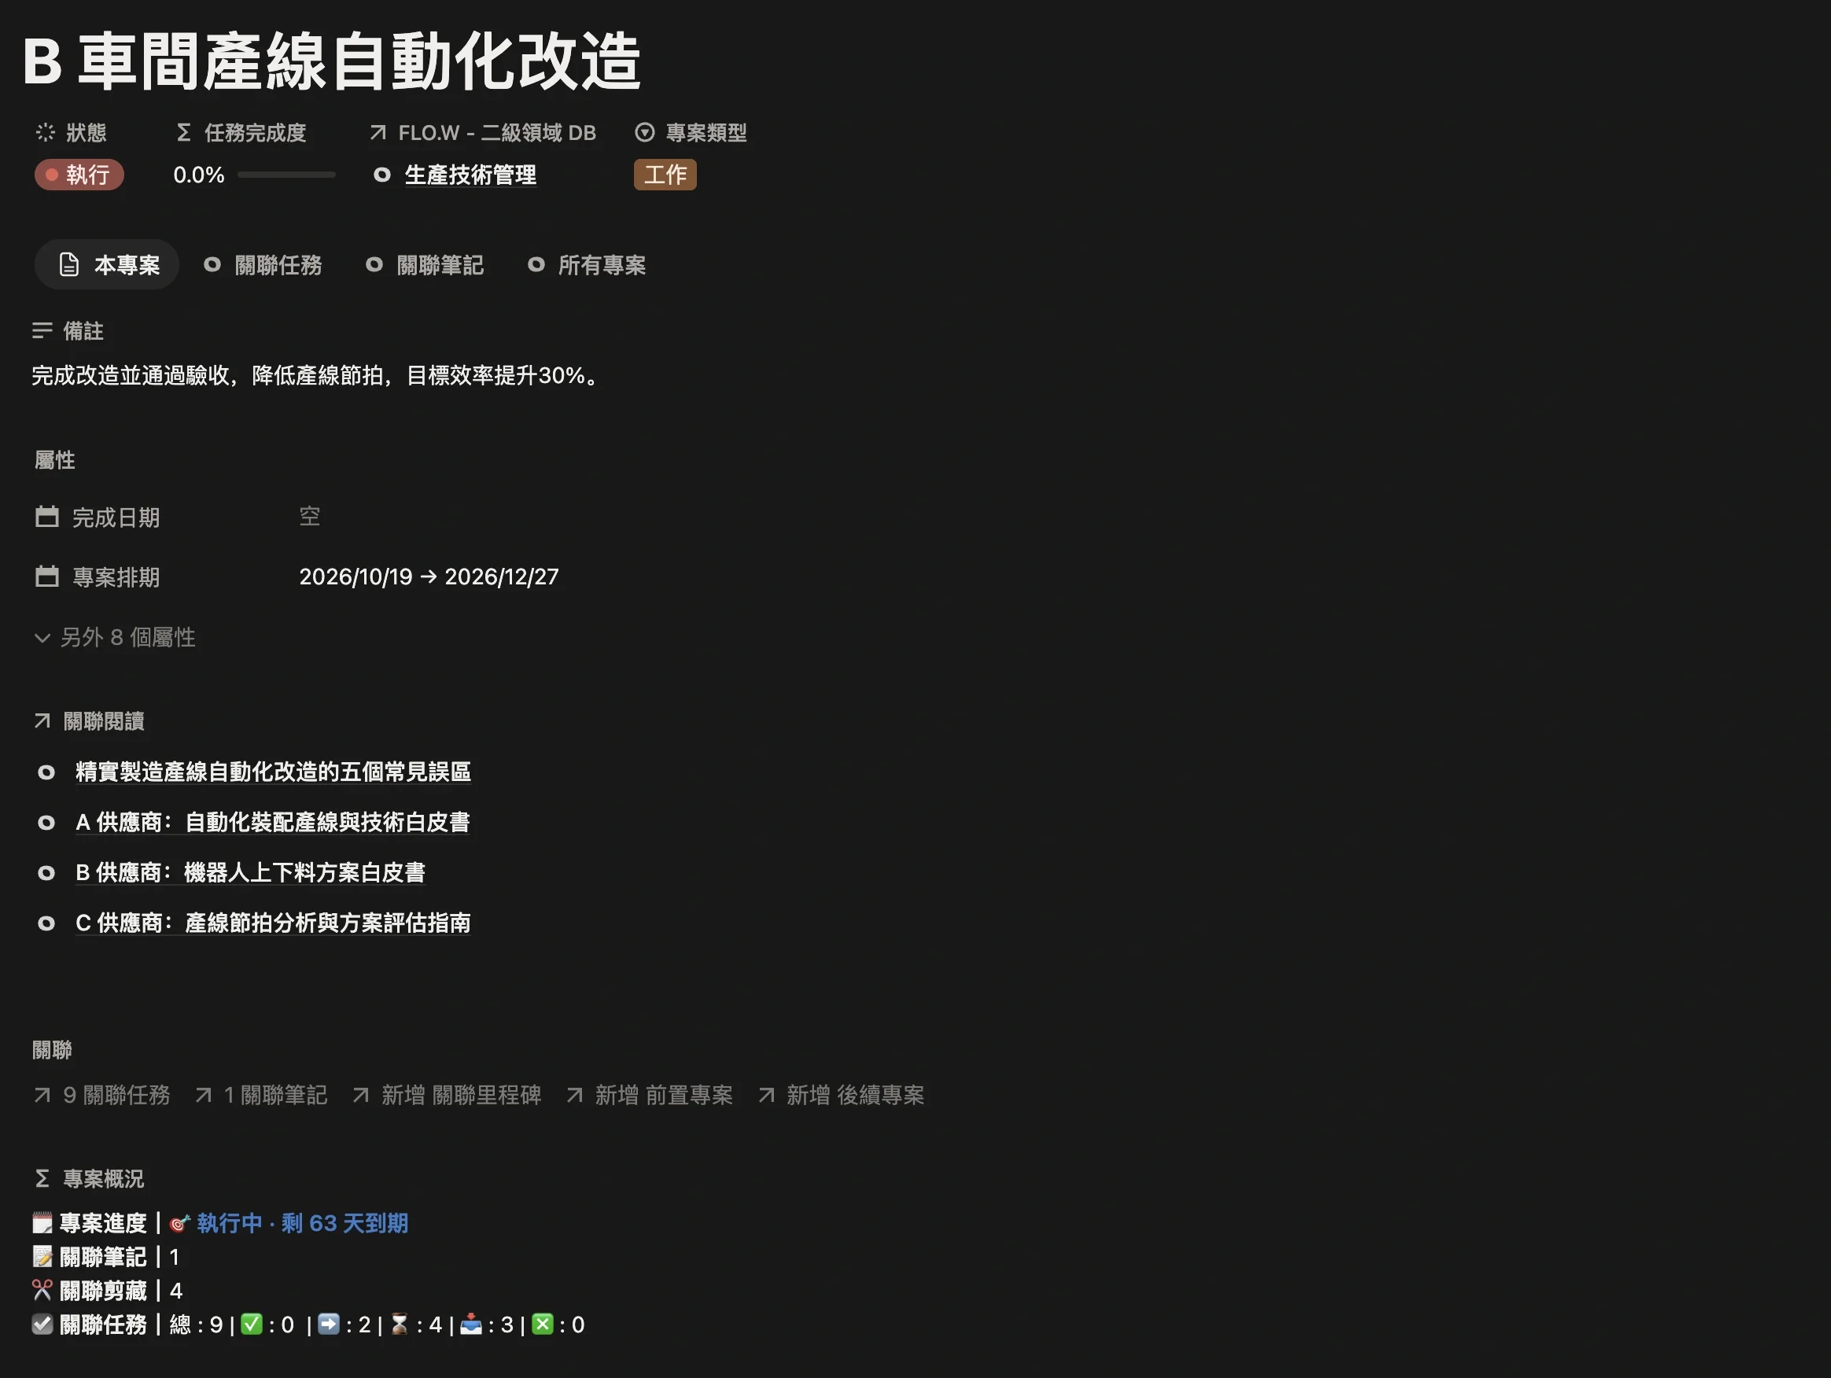Image resolution: width=1831 pixels, height=1378 pixels.
Task: Open the 執行 status dropdown
Action: 79,175
